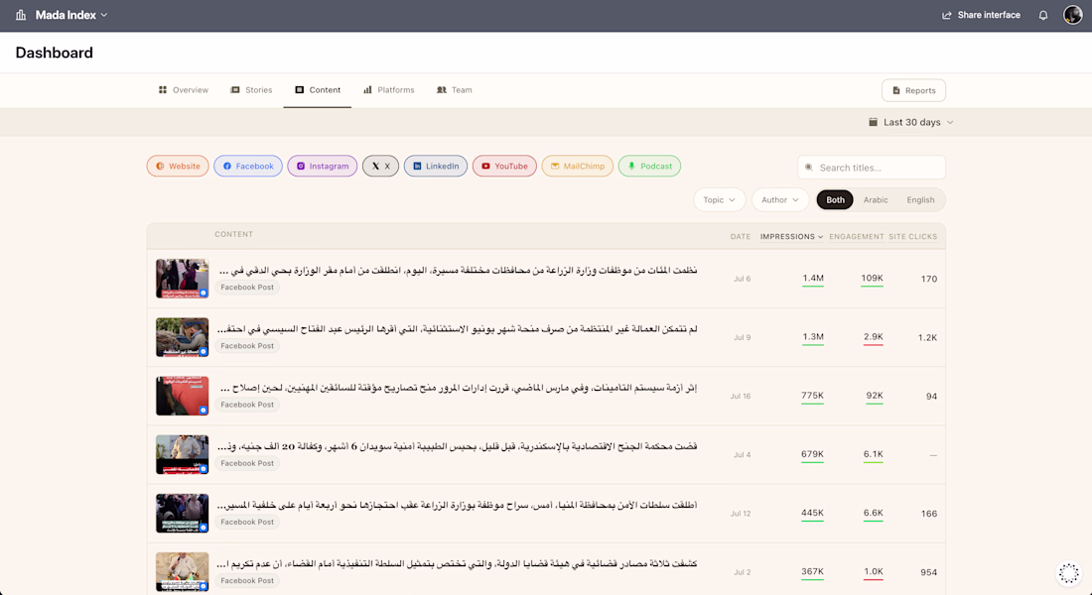Toggle the Website platform filter
This screenshot has width=1092, height=595.
pos(178,166)
